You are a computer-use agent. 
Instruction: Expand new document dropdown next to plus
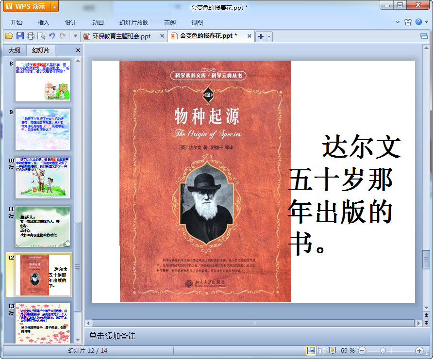coord(269,36)
